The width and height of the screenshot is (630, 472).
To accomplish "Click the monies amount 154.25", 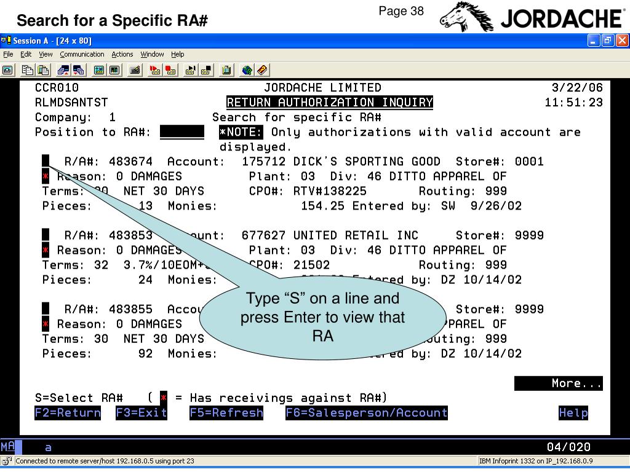I will (x=322, y=206).
